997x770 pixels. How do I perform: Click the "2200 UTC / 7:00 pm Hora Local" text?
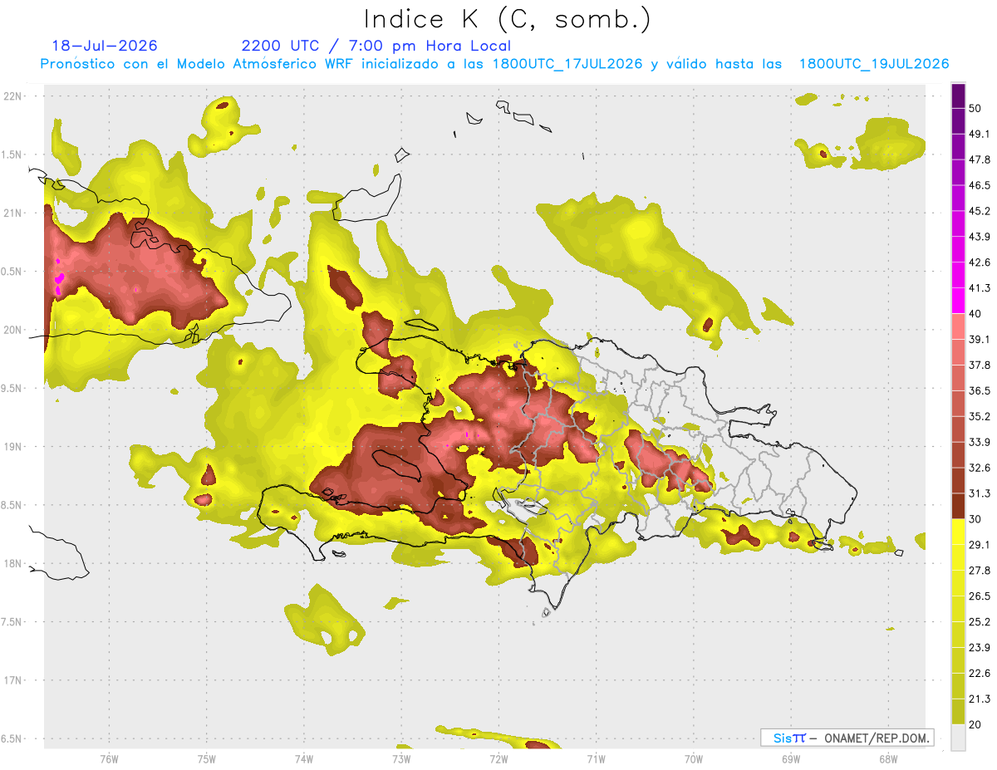click(376, 46)
